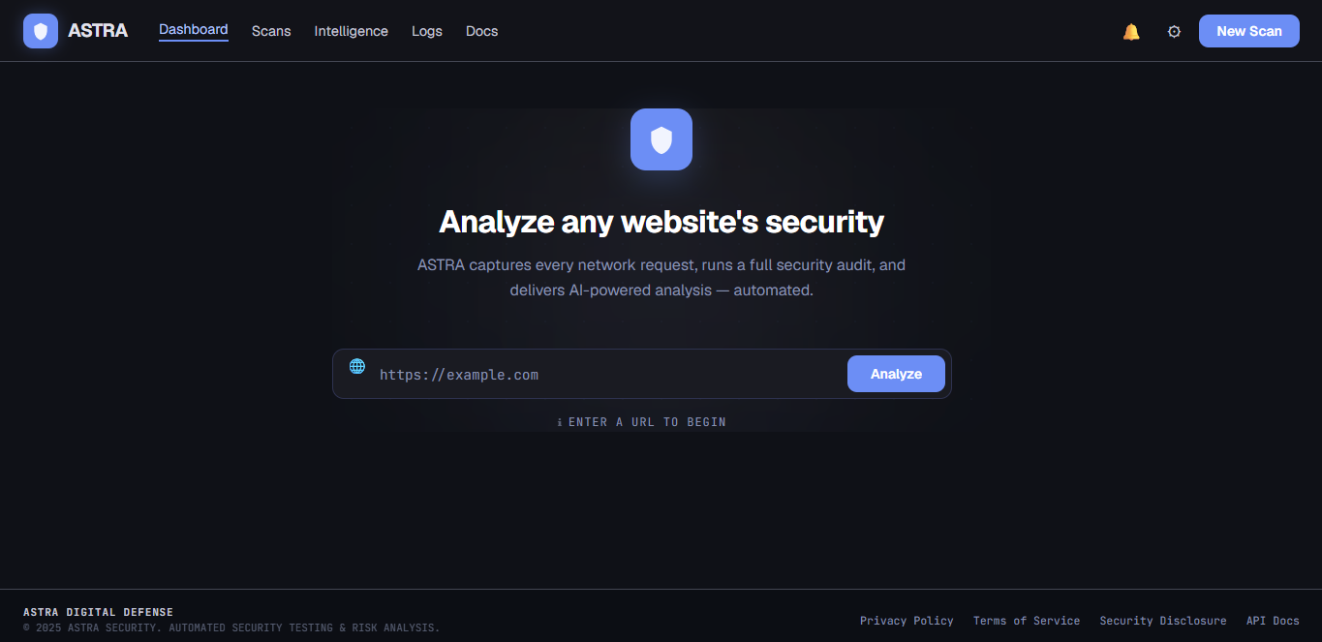Image resolution: width=1322 pixels, height=642 pixels.
Task: Click the 'Analyze any website's security' heading
Action: [661, 222]
